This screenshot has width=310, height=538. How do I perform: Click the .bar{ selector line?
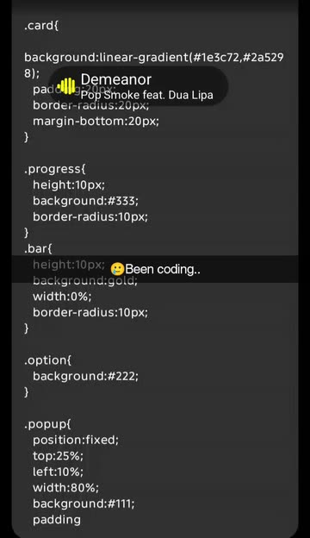(x=38, y=249)
